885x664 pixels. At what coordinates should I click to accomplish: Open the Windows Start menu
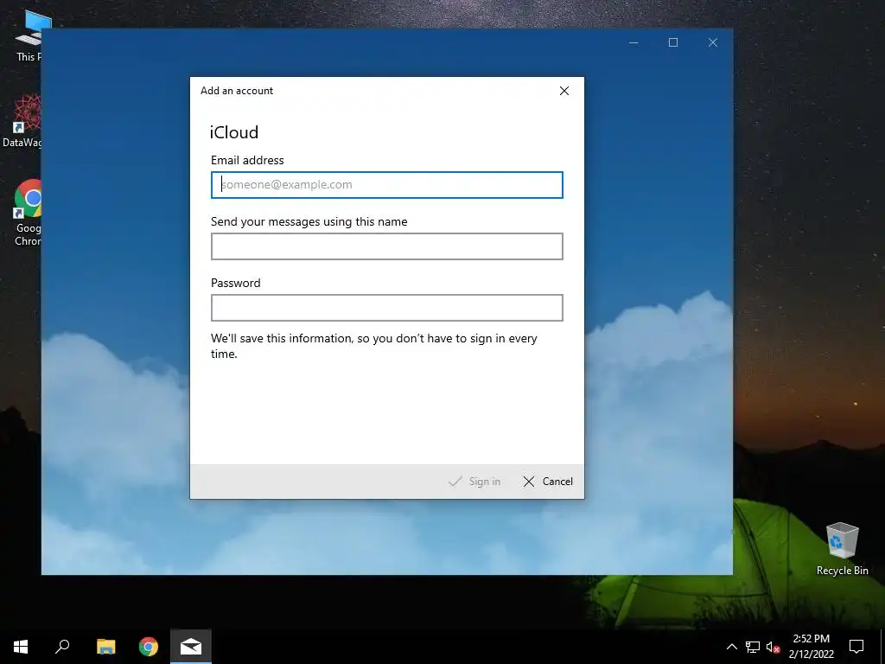point(21,647)
